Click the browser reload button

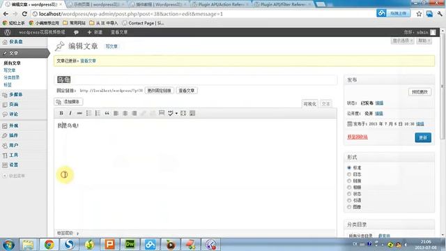pos(24,14)
